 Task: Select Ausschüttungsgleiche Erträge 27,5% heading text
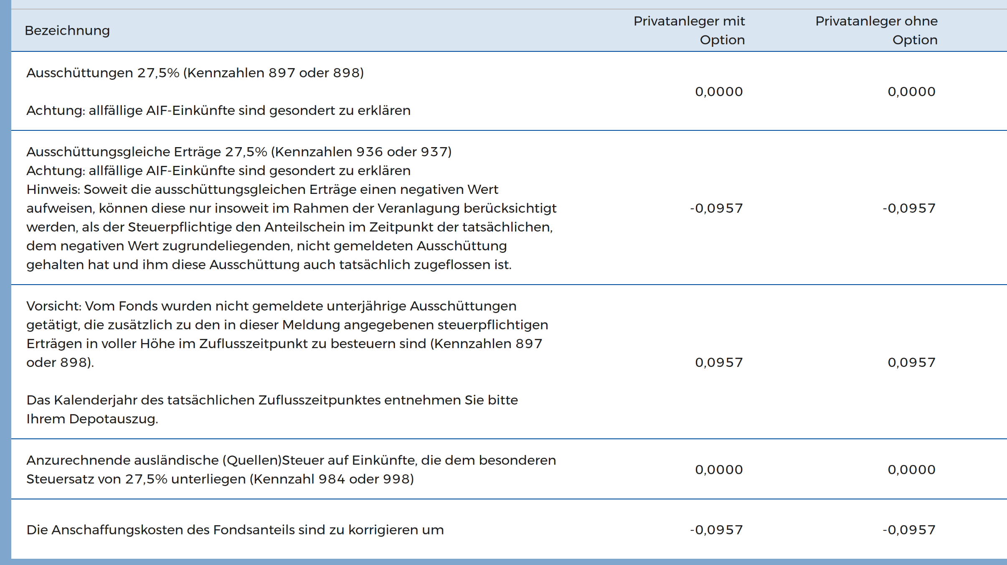point(239,152)
